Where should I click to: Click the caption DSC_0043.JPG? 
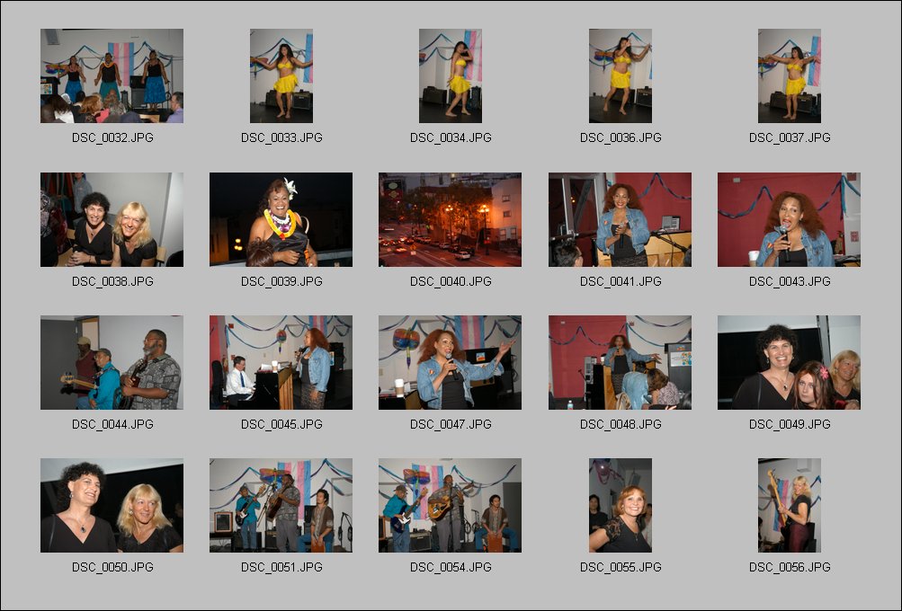(790, 281)
